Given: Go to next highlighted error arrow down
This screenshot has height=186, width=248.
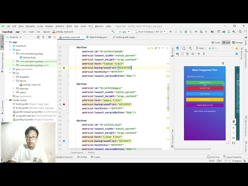Looking at the screenshot, I should tap(167, 48).
